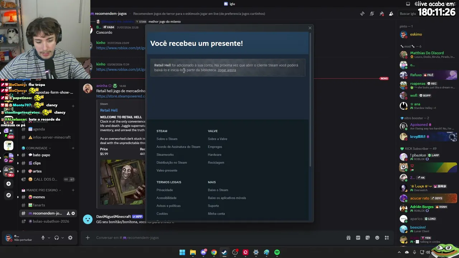Viewport: 459px width, 258px height.
Task: Toggle the member list icon
Action: (x=391, y=14)
